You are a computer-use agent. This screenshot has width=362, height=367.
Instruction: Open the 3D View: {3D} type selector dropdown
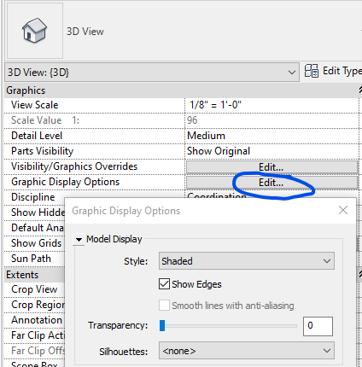[x=152, y=73]
